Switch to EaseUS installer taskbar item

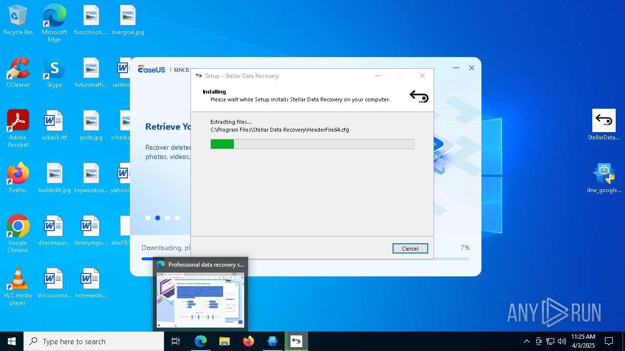click(272, 341)
